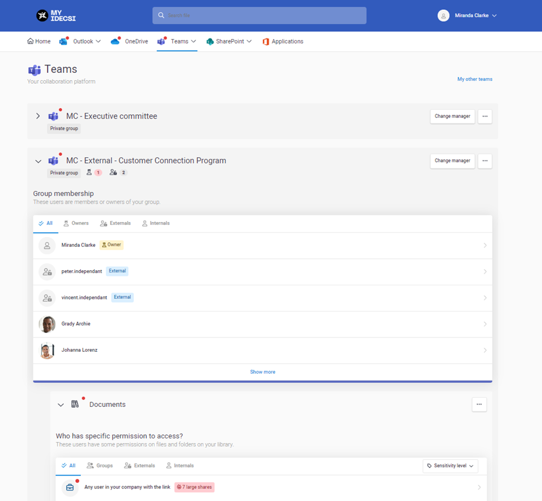Click inside the Search file input field
The height and width of the screenshot is (501, 542).
click(x=259, y=15)
